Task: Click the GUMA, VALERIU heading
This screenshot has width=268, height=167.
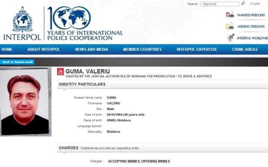Action: (x=88, y=71)
